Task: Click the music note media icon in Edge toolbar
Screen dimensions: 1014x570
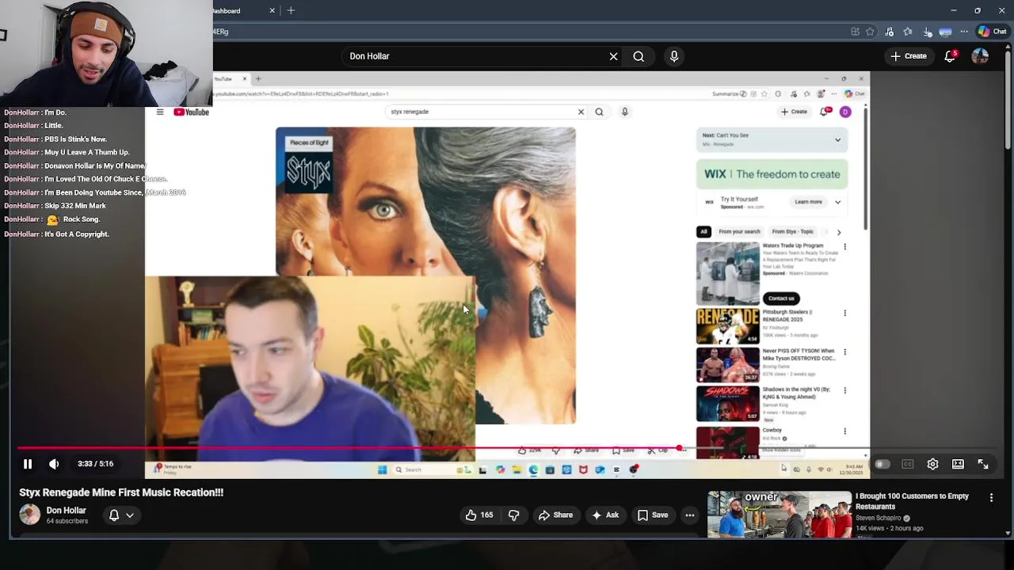Action: (889, 32)
